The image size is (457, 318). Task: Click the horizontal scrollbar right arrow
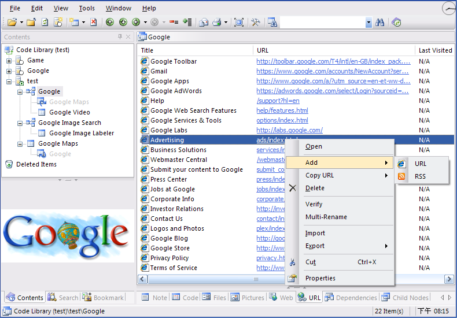point(449,279)
